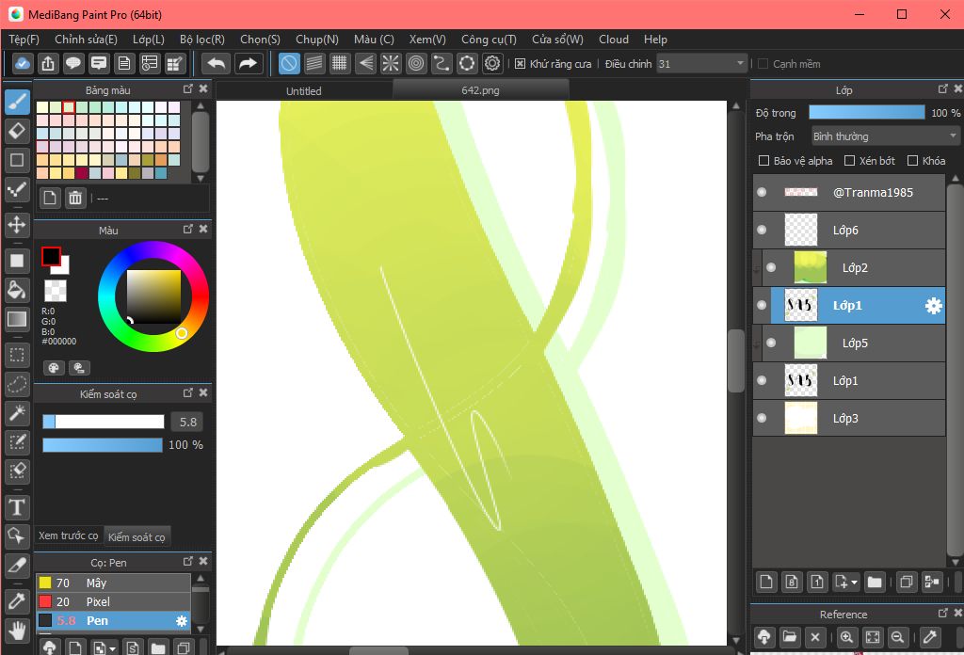Add a layer folder in layer panel
This screenshot has height=655, width=964.
(x=875, y=582)
